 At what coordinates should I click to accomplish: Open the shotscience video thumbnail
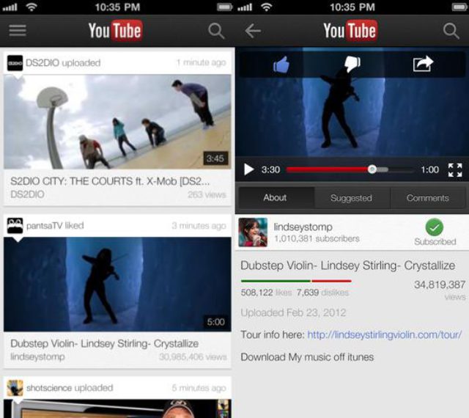pos(117,408)
